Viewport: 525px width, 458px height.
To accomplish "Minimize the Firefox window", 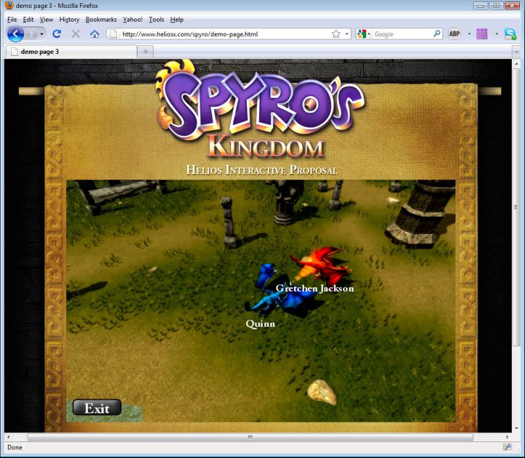I will (x=480, y=5).
